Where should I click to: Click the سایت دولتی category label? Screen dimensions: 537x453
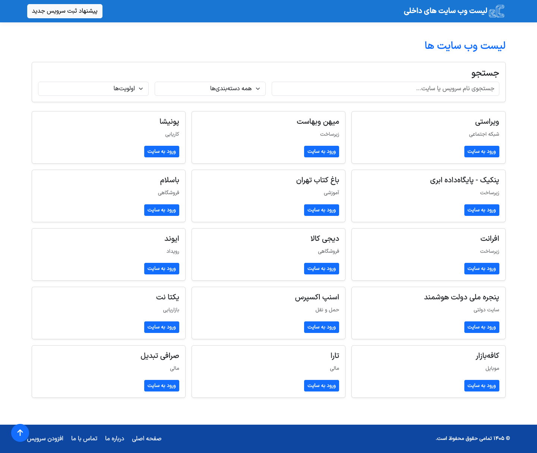486,310
